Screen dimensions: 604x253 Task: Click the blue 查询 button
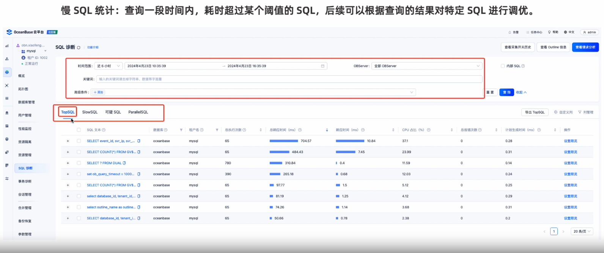pyautogui.click(x=506, y=92)
